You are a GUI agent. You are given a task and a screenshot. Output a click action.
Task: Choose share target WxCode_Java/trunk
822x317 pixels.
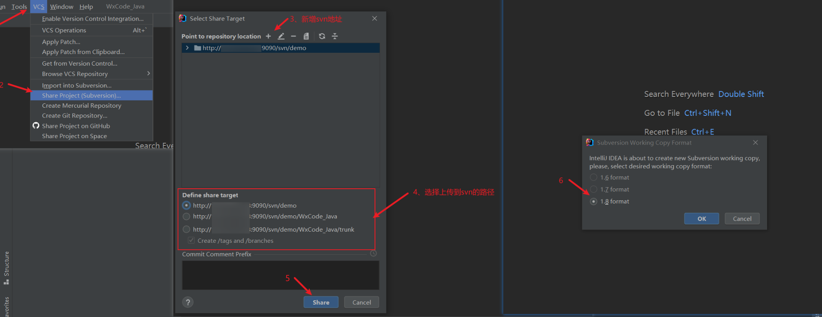(186, 229)
